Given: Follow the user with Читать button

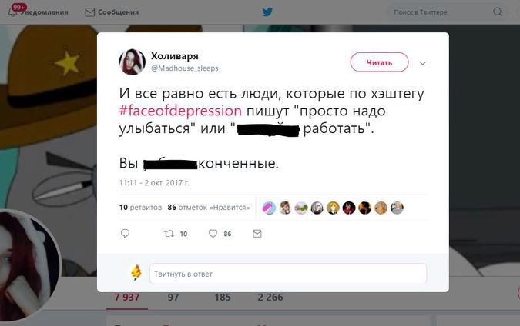Looking at the screenshot, I should click(x=379, y=62).
